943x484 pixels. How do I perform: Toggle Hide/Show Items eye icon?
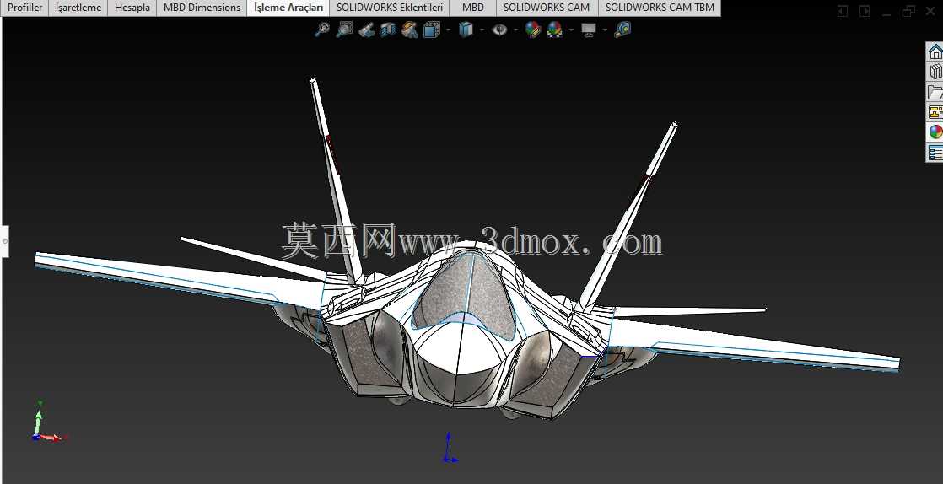(x=499, y=30)
